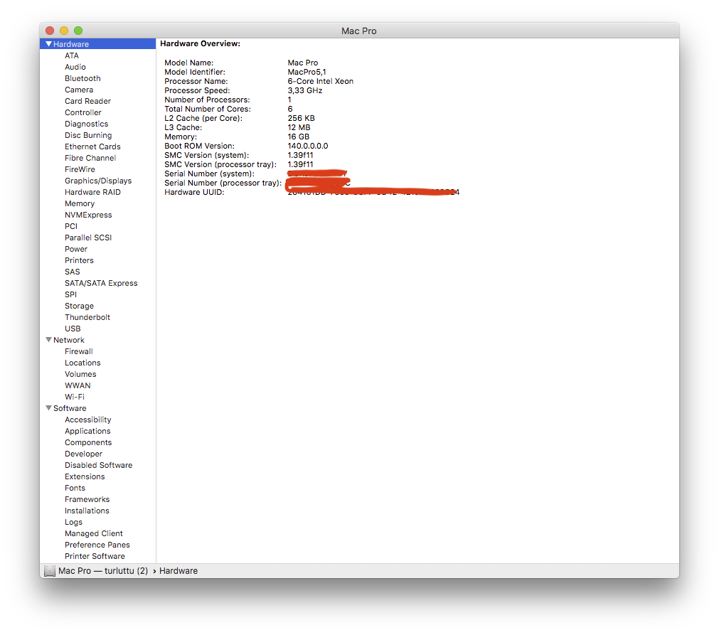Show Power information

(x=75, y=249)
